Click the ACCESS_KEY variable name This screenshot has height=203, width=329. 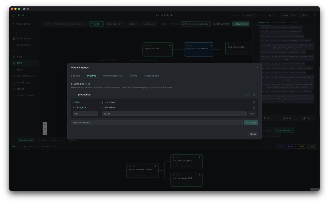click(80, 108)
